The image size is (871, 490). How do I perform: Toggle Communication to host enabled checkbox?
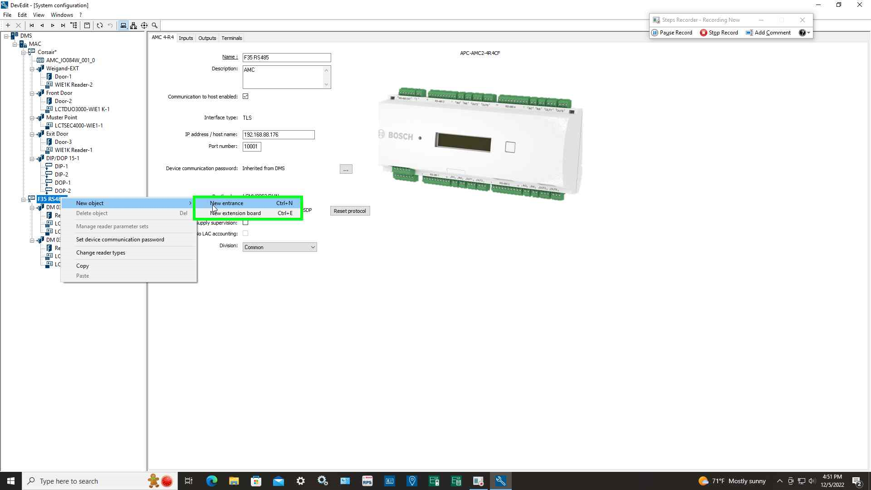(x=245, y=96)
